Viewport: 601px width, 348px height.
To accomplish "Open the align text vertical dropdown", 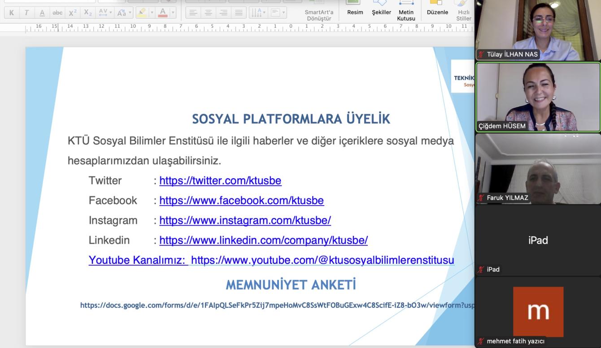I will [278, 13].
